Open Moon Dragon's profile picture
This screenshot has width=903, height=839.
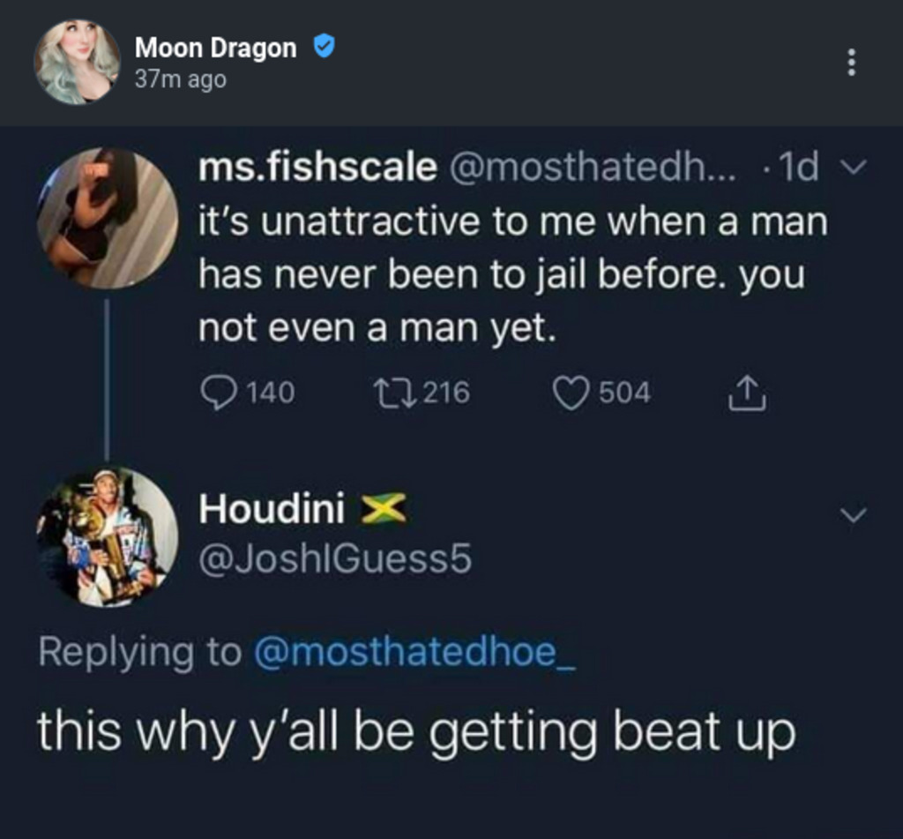click(x=78, y=63)
